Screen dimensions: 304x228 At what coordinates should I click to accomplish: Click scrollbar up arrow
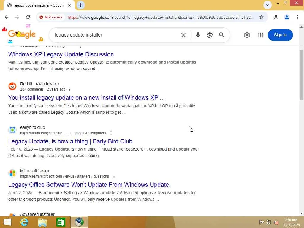[301, 27]
